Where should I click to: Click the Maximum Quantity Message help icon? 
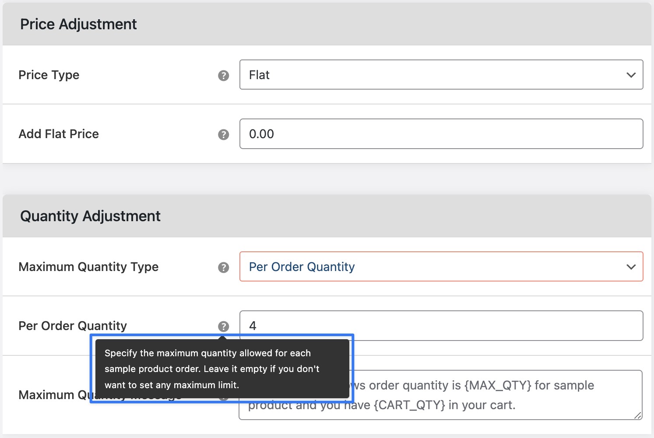(x=224, y=395)
